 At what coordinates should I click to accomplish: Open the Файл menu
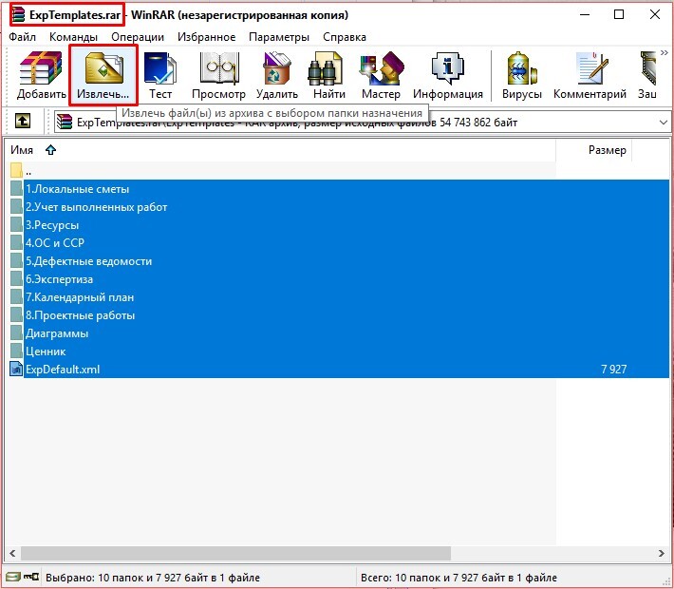23,37
